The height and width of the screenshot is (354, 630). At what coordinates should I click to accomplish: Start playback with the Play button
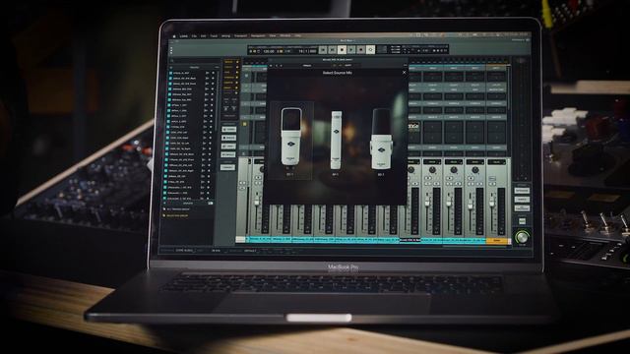coord(351,50)
